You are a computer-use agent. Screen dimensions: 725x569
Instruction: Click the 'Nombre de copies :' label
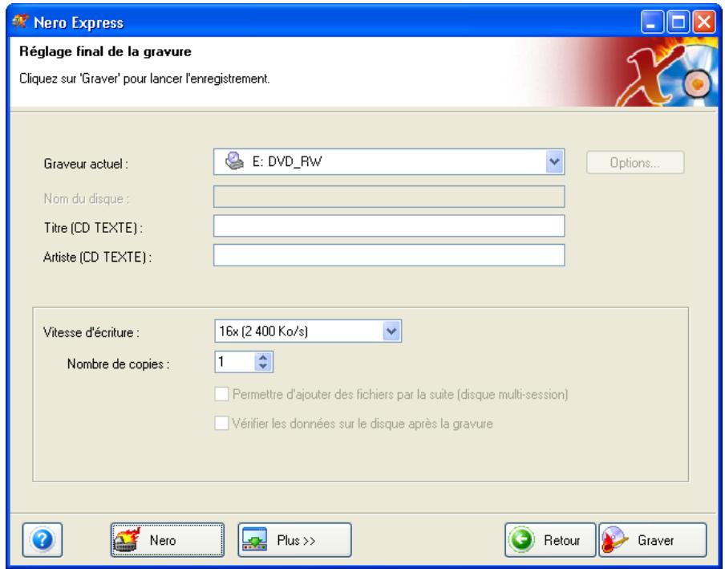pos(119,364)
